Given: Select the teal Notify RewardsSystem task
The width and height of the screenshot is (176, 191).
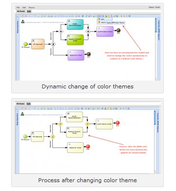Looking at the screenshot, I should tap(75, 24).
